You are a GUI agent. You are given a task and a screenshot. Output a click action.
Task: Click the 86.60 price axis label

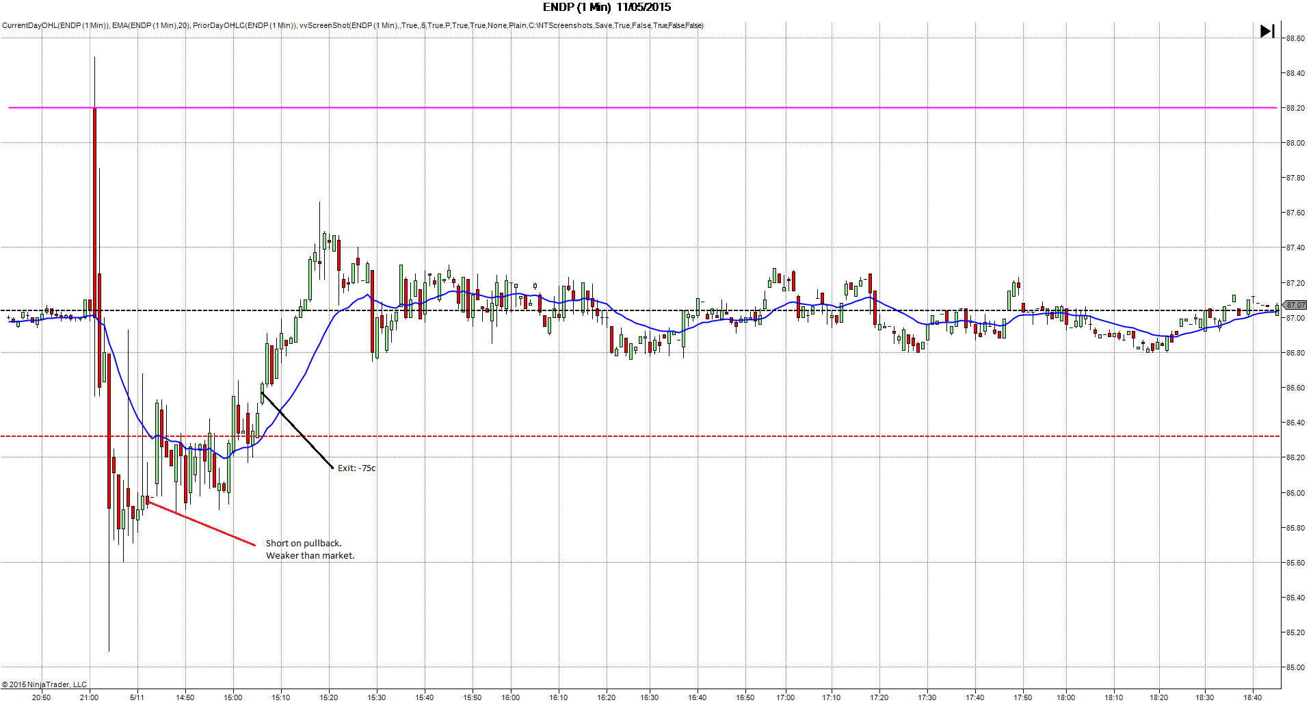click(x=1295, y=388)
